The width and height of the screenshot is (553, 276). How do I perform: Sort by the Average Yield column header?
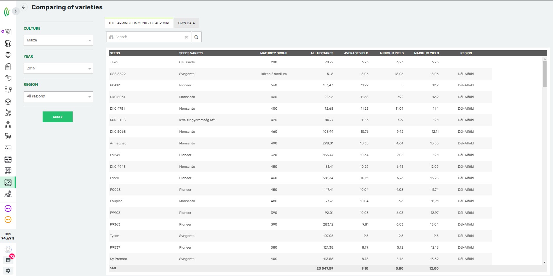[x=356, y=53]
